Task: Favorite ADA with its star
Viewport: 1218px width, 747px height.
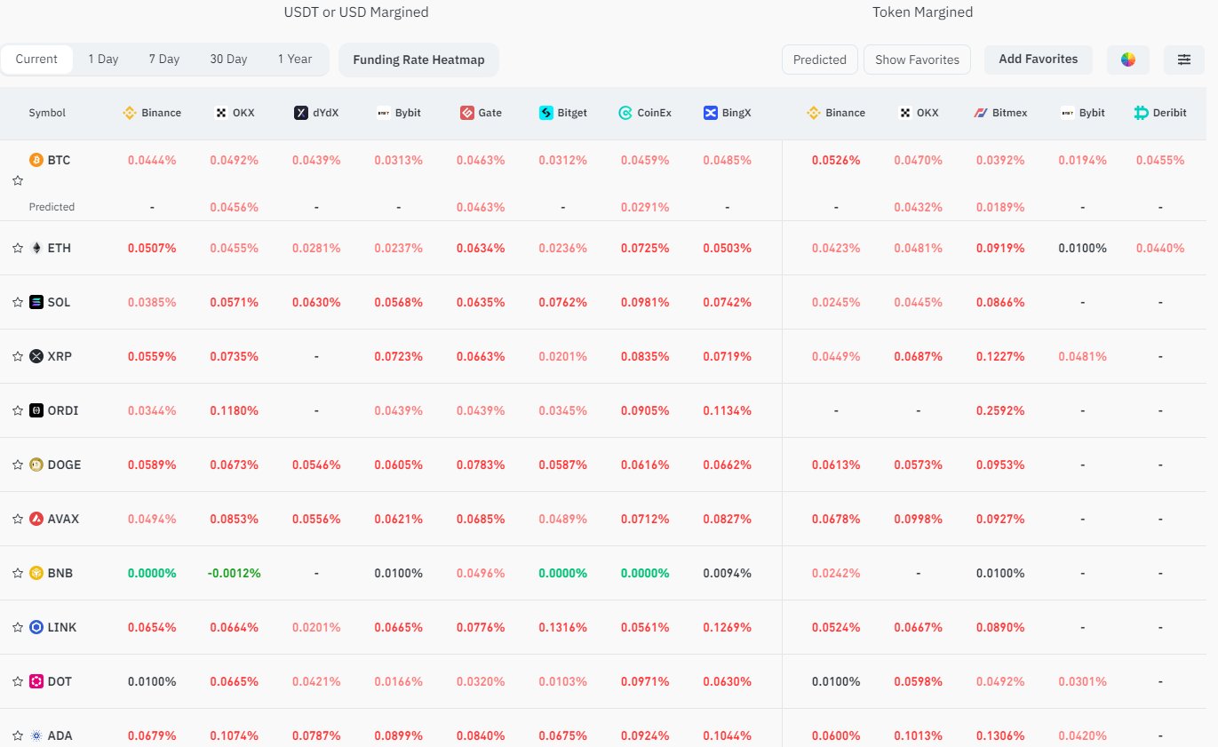Action: (17, 735)
